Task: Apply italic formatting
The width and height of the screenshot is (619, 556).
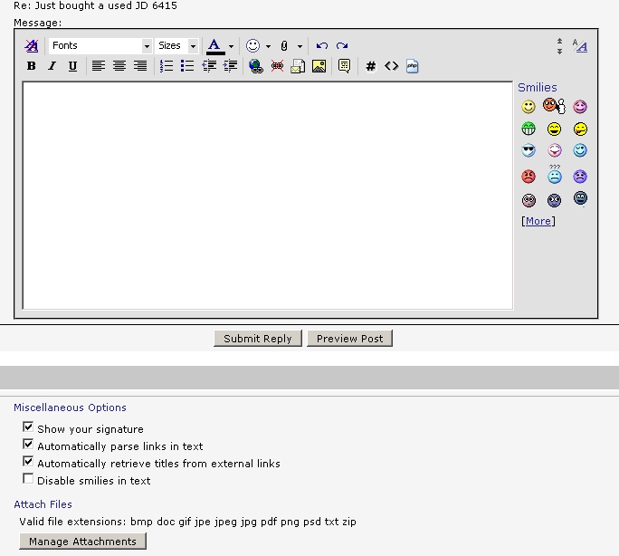Action: [52, 66]
